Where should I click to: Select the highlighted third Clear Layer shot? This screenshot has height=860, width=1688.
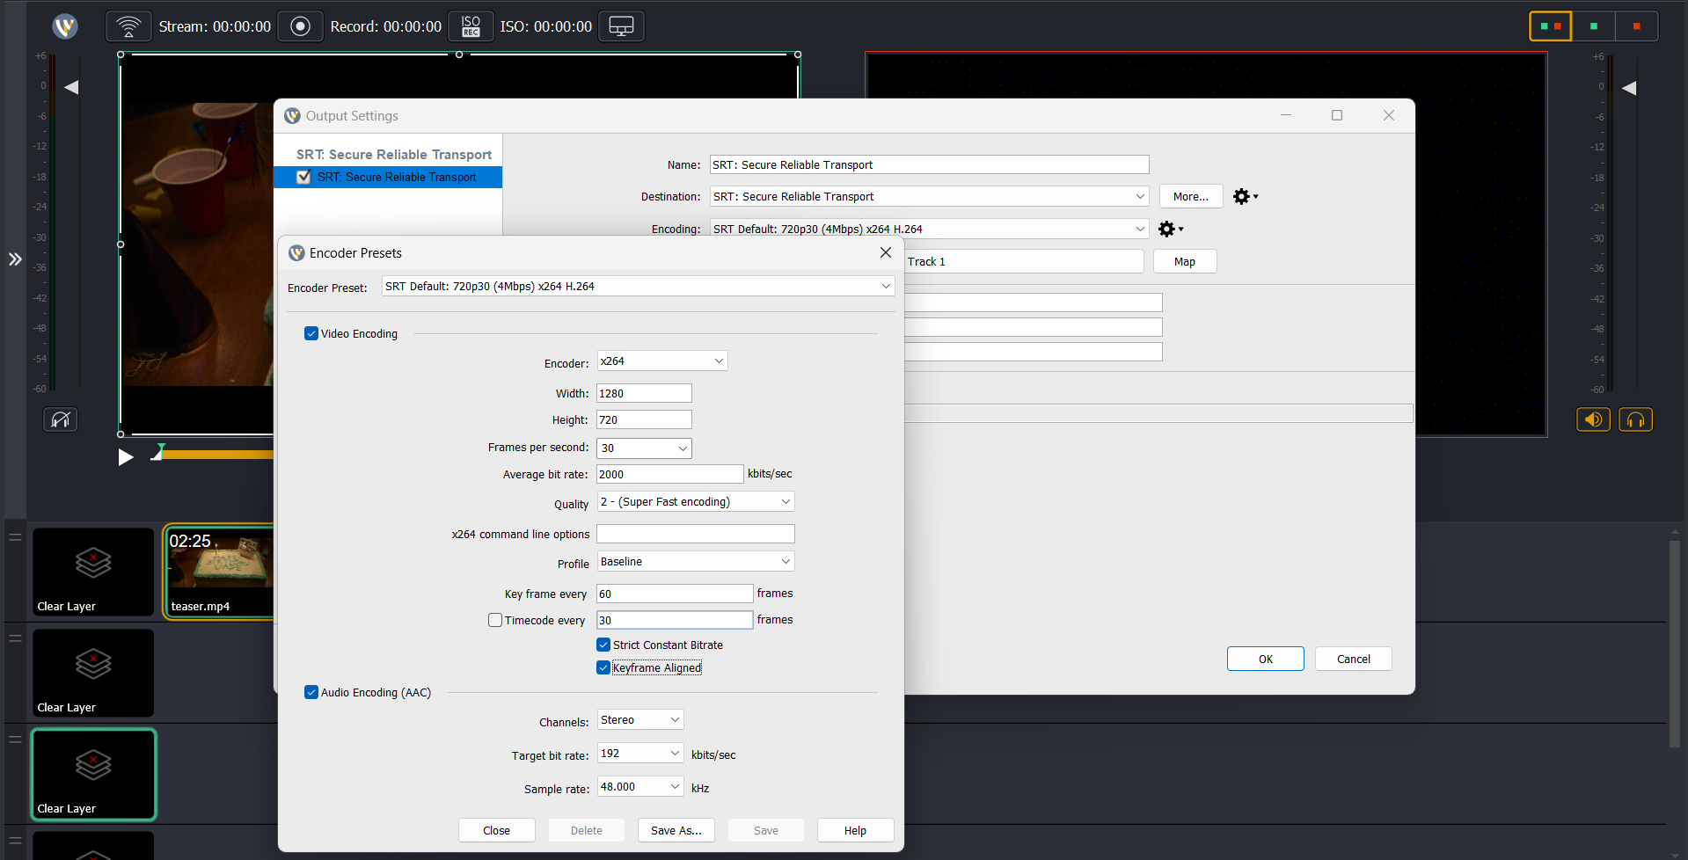(x=93, y=774)
